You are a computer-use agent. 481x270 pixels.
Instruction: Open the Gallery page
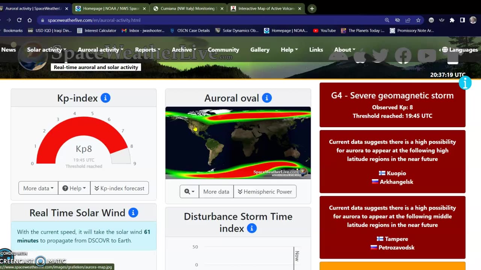pyautogui.click(x=260, y=49)
